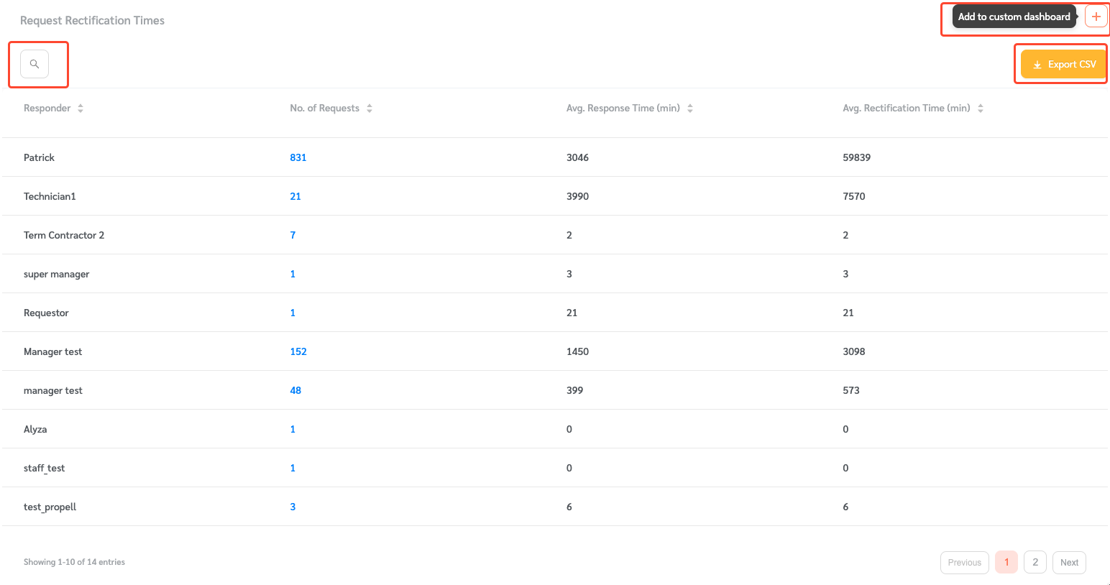Sort table using the Responder sort arrows

tap(80, 108)
